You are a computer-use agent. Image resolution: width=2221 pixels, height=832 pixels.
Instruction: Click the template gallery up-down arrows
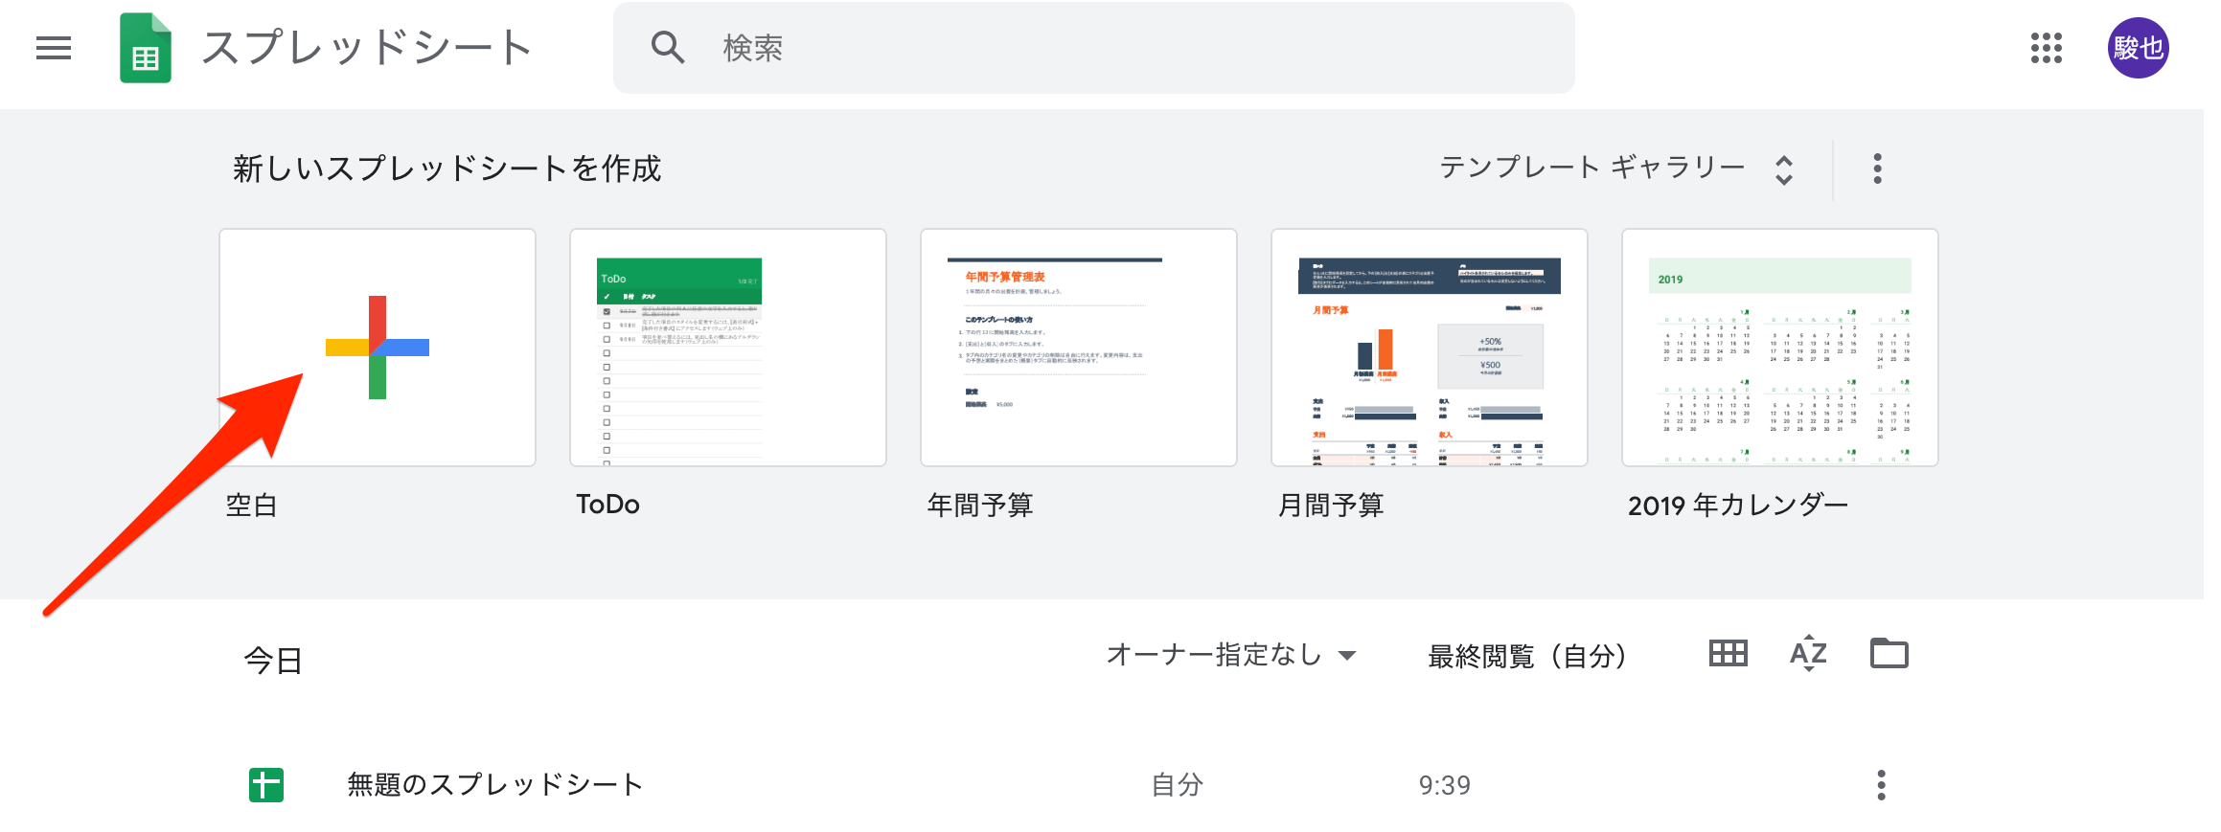click(1783, 169)
